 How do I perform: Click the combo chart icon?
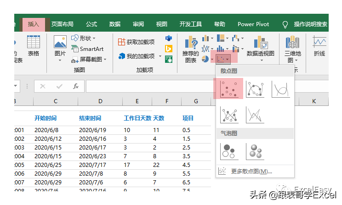[235, 49]
